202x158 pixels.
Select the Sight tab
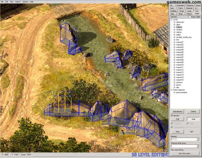197,13
